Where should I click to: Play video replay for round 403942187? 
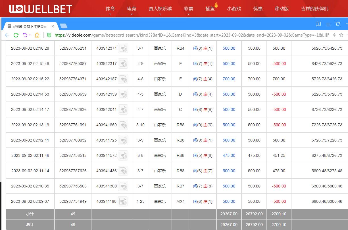[123, 79]
